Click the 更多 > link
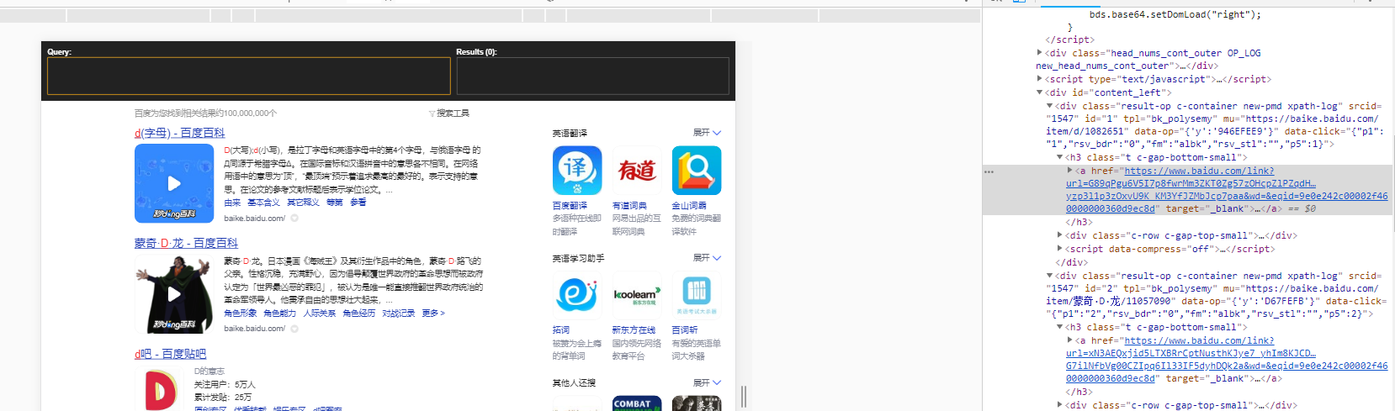The height and width of the screenshot is (411, 1395). (x=433, y=313)
